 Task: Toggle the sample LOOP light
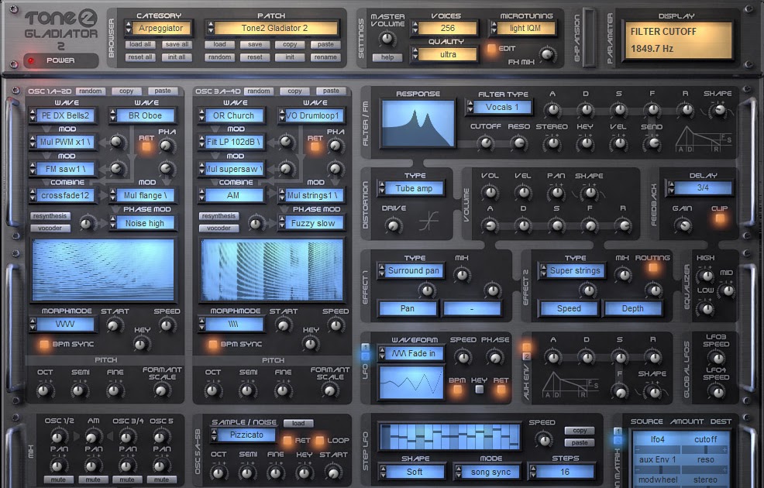coord(319,440)
